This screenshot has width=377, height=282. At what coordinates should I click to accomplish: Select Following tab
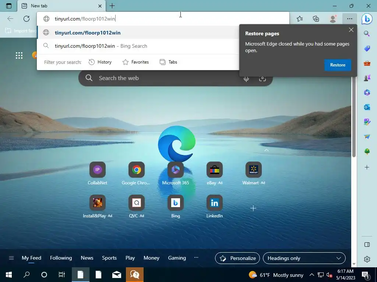click(x=61, y=258)
